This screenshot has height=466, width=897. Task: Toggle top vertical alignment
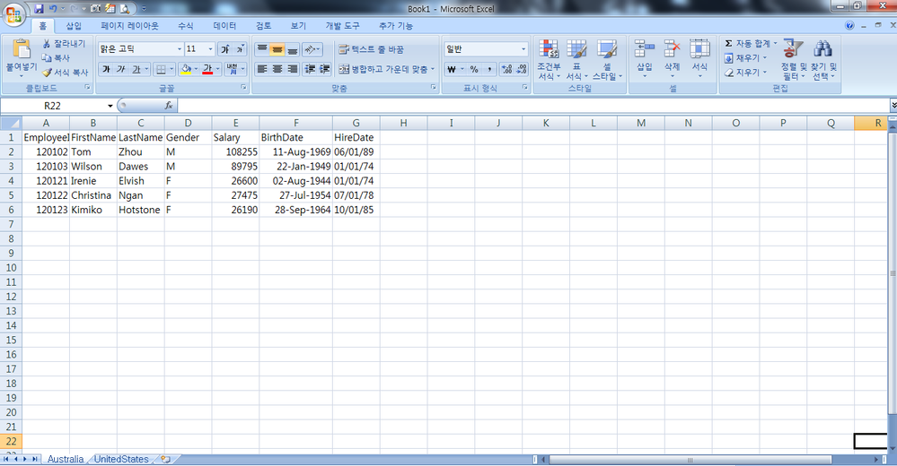tap(262, 49)
